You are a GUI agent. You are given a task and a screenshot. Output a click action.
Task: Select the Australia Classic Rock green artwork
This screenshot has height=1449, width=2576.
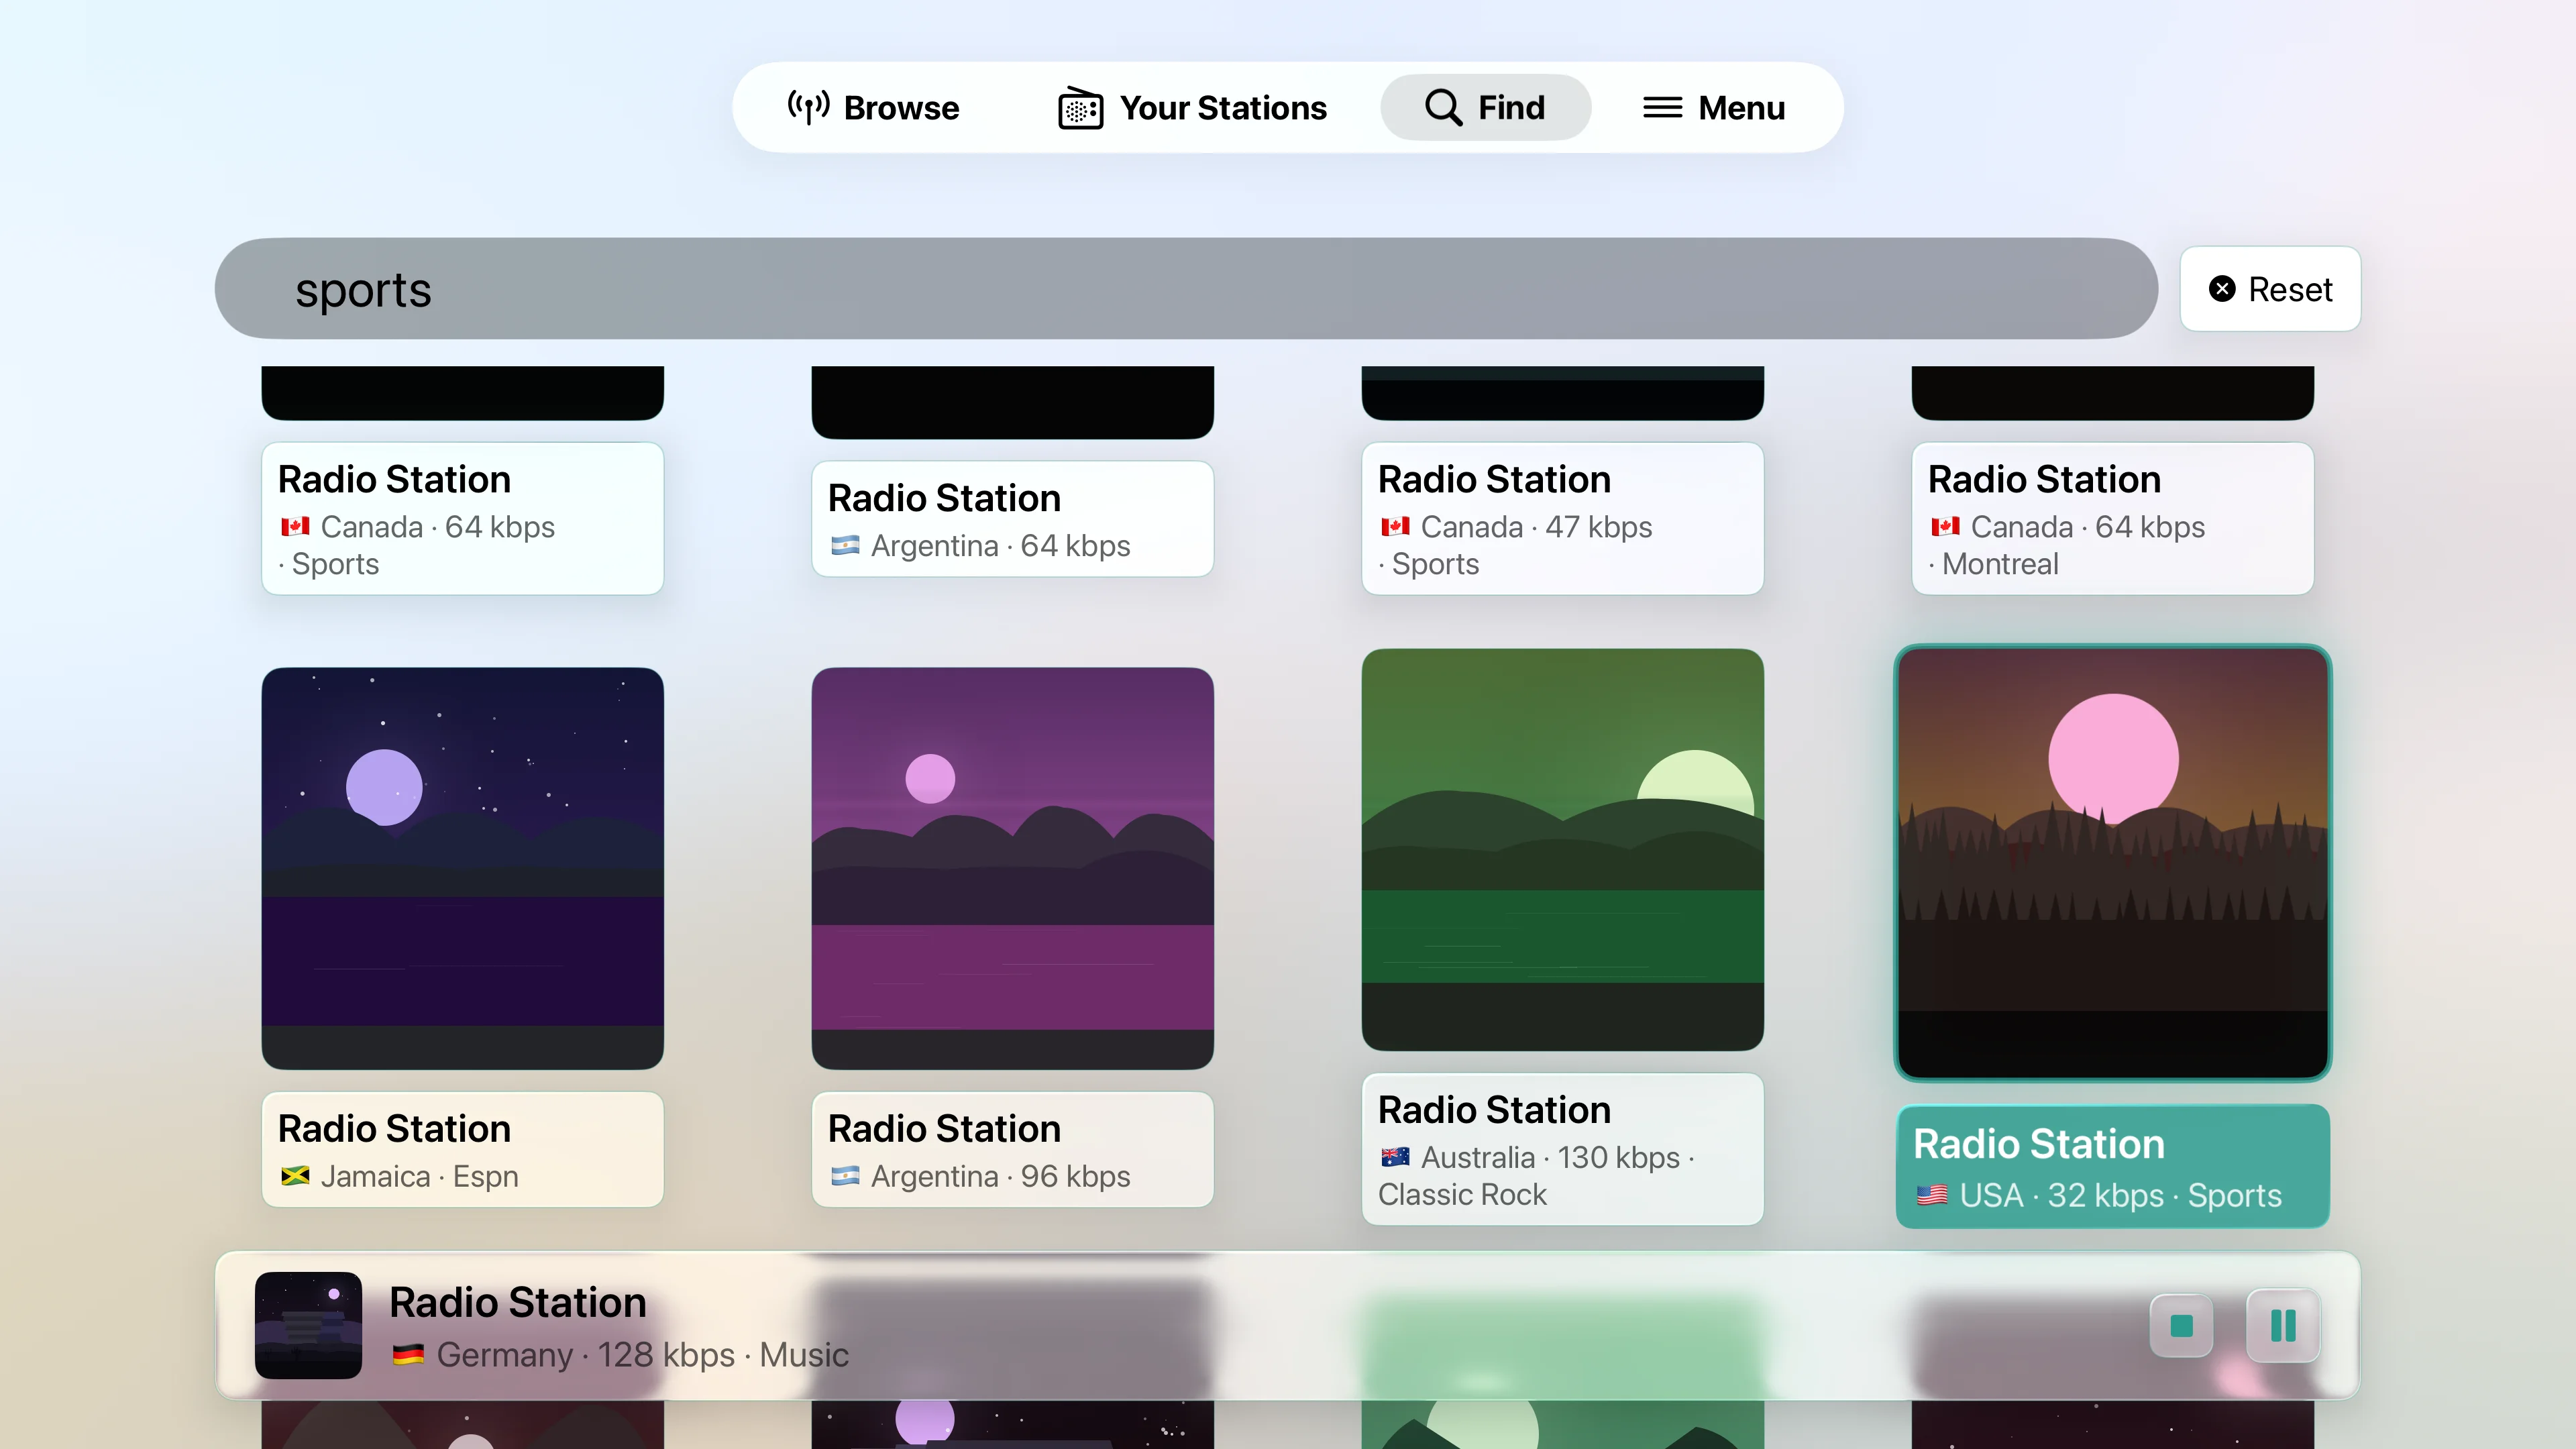click(x=1562, y=849)
